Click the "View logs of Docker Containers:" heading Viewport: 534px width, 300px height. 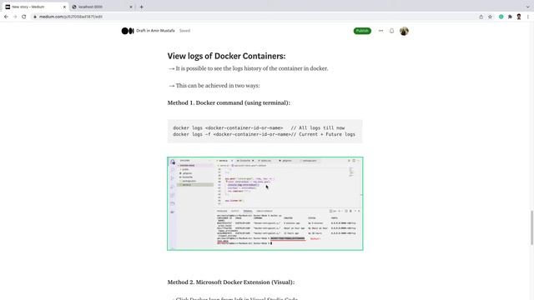(226, 56)
